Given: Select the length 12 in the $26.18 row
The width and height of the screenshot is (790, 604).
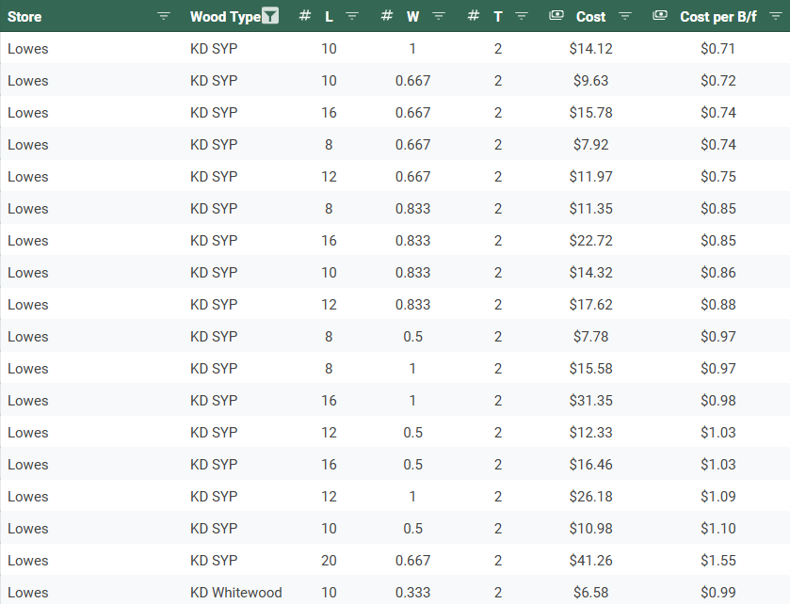Looking at the screenshot, I should 329,497.
